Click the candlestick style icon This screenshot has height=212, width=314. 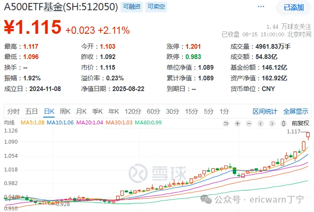(283, 124)
